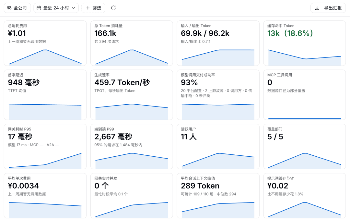The width and height of the screenshot is (350, 219).
Task: Click 95% 的请求在 1,484 毫秒内 text
Action: coord(118,145)
